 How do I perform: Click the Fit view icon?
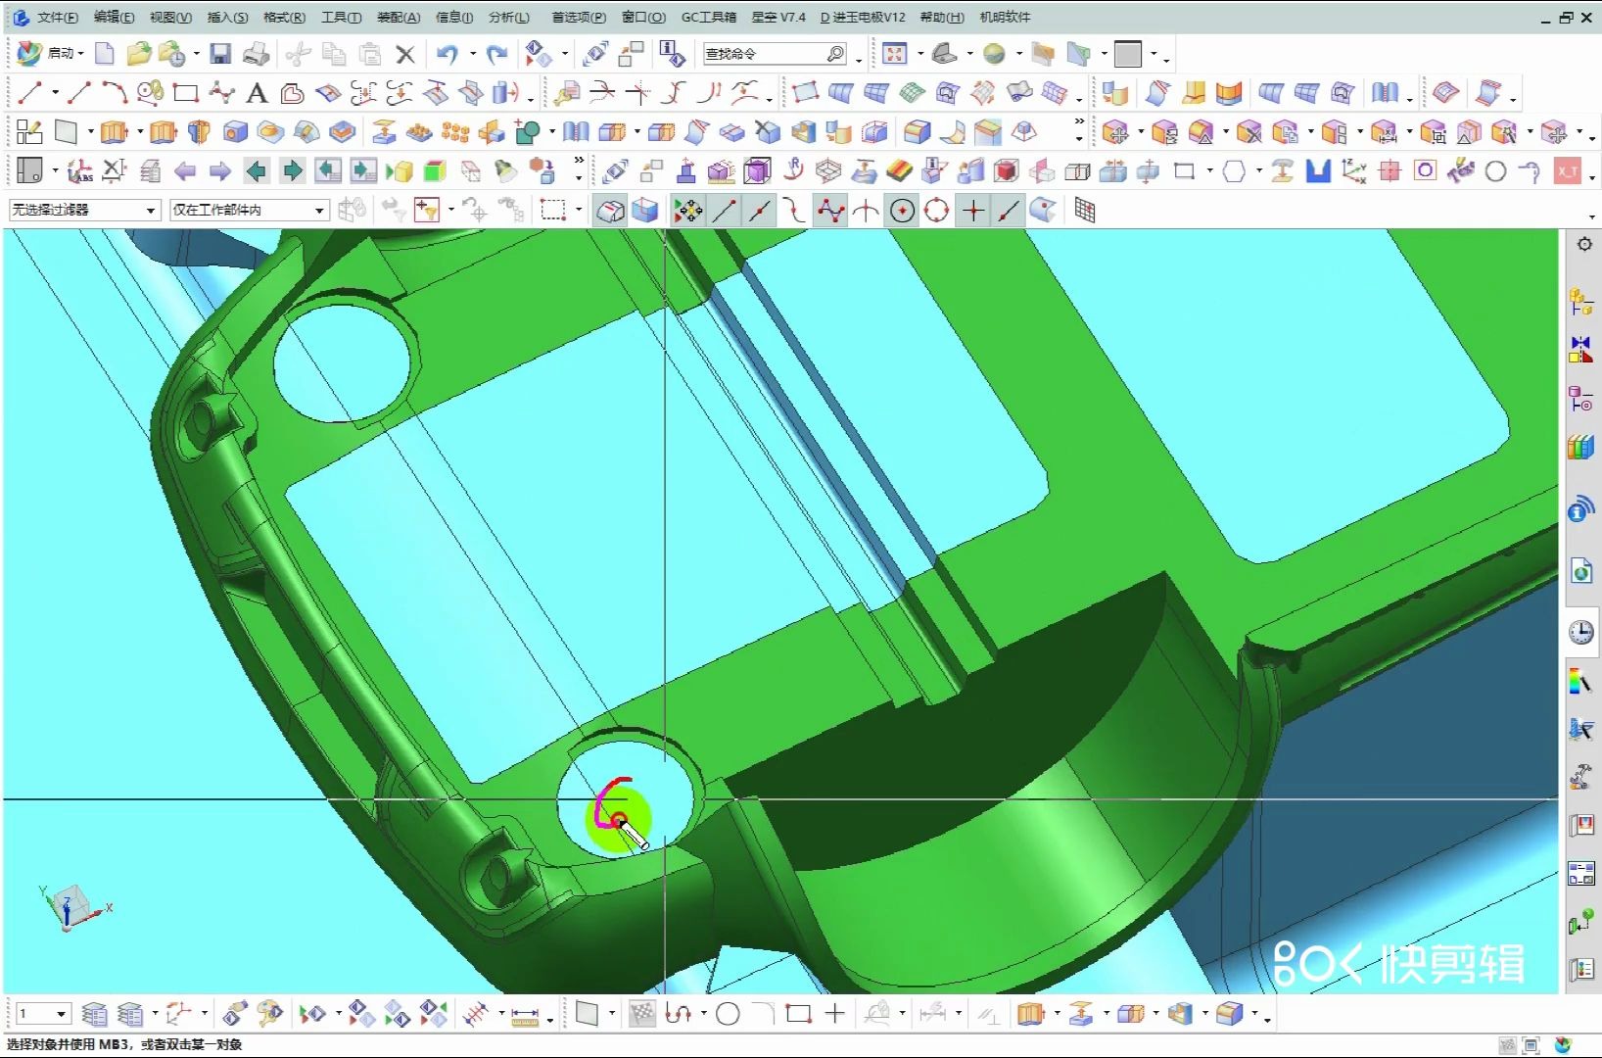click(895, 54)
